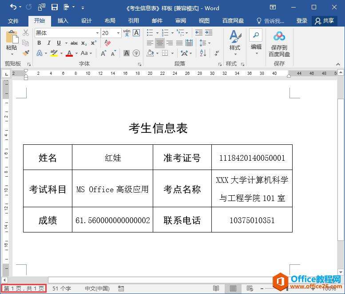Switch to Print Layout view in status bar
The width and height of the screenshot is (345, 294).
[x=233, y=288]
